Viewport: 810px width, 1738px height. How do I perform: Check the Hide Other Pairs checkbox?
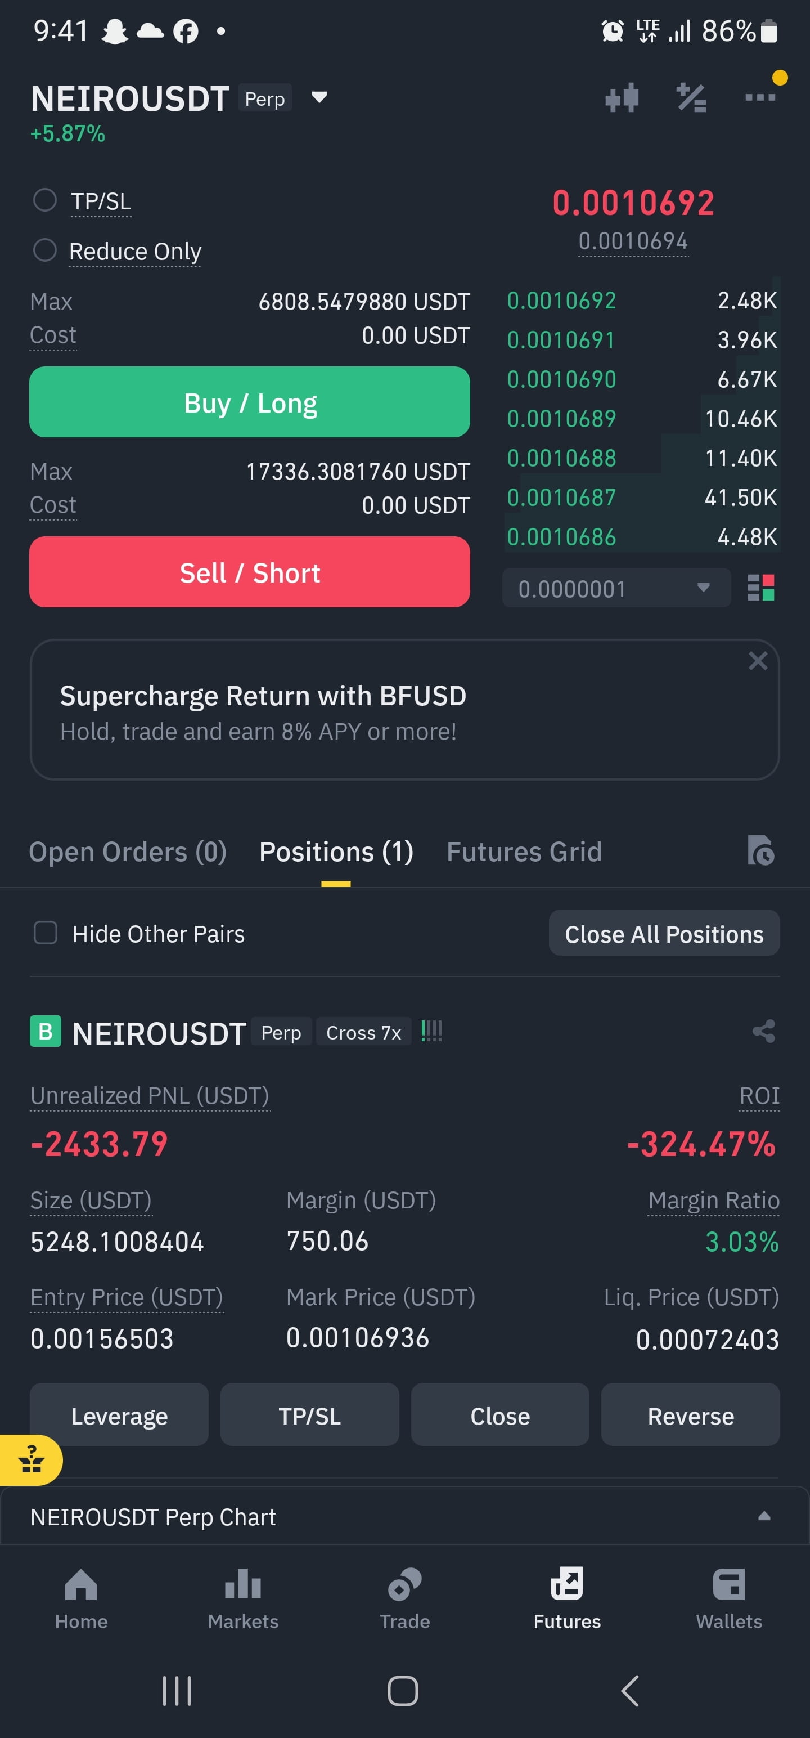coord(45,933)
